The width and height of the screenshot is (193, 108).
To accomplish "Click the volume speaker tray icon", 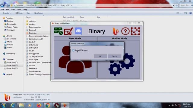I will click(172, 105).
